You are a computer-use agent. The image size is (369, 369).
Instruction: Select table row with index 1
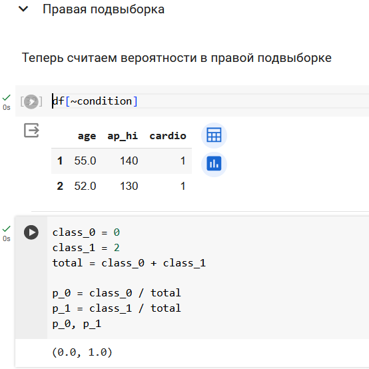(121, 161)
